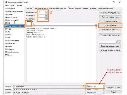This screenshot has height=95, width=127.
Task: Click the application icon in title bar
Action: [x=6, y=2]
